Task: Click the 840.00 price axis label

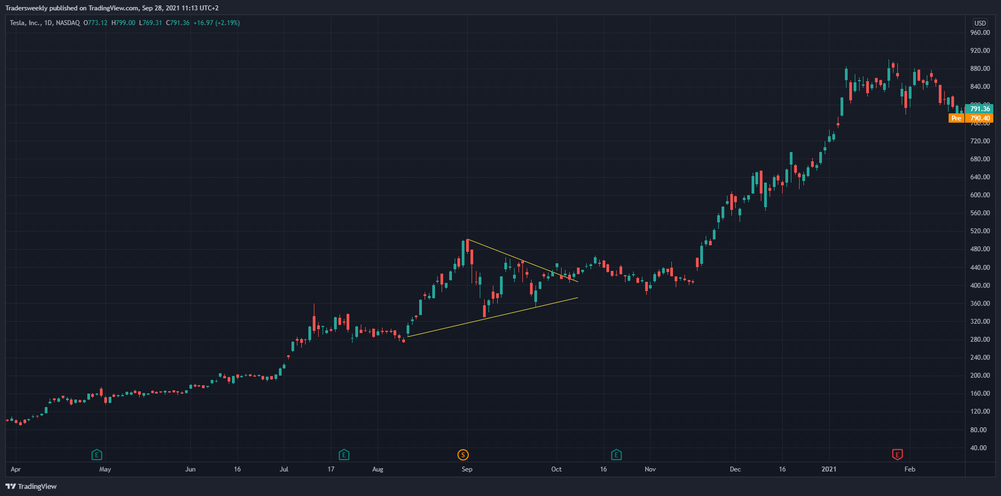Action: point(980,87)
